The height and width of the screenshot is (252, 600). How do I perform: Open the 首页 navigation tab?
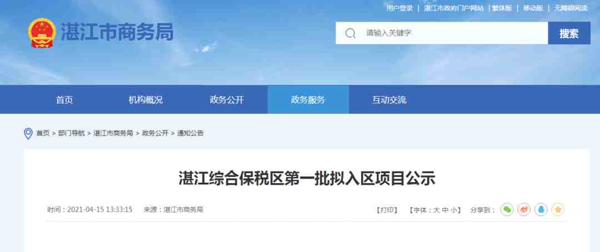pyautogui.click(x=64, y=100)
